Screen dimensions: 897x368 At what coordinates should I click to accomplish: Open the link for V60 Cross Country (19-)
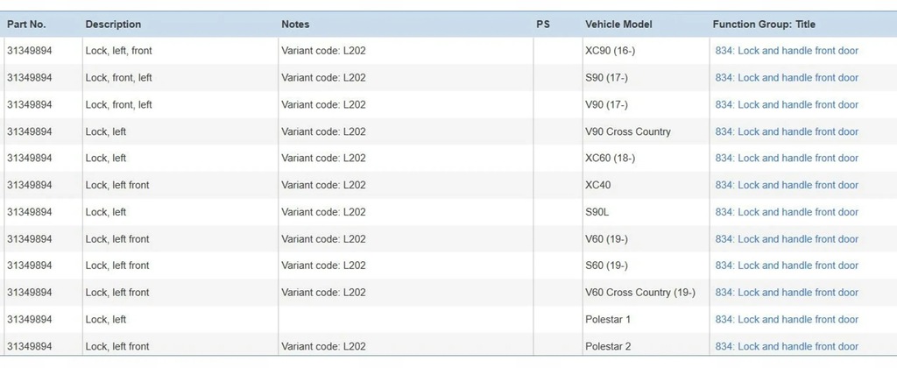pyautogui.click(x=787, y=293)
